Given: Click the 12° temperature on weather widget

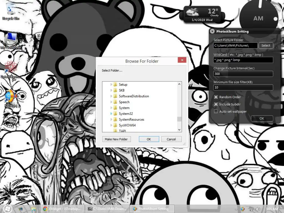Looking at the screenshot, I should click(213, 11).
